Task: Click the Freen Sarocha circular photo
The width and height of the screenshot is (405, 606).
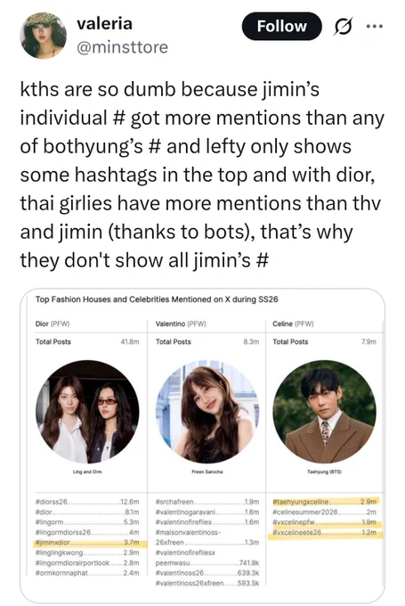Action: click(207, 412)
